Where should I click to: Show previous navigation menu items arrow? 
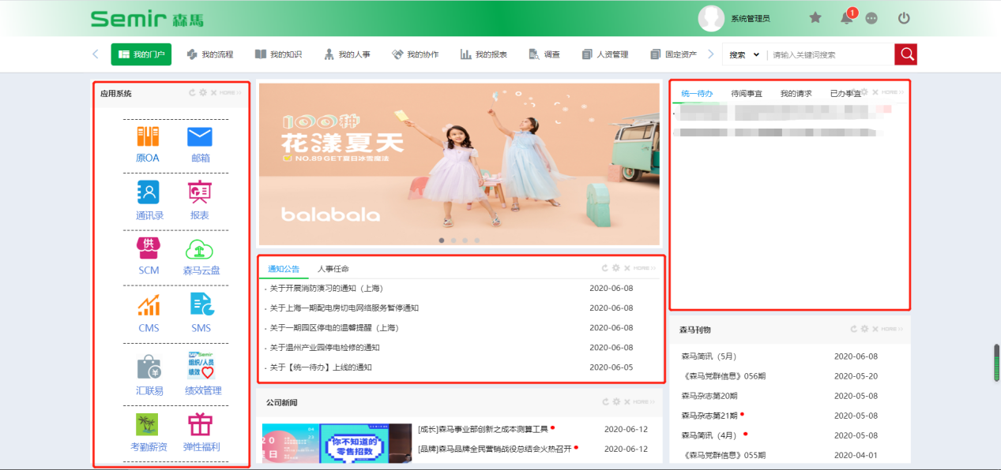[x=96, y=54]
